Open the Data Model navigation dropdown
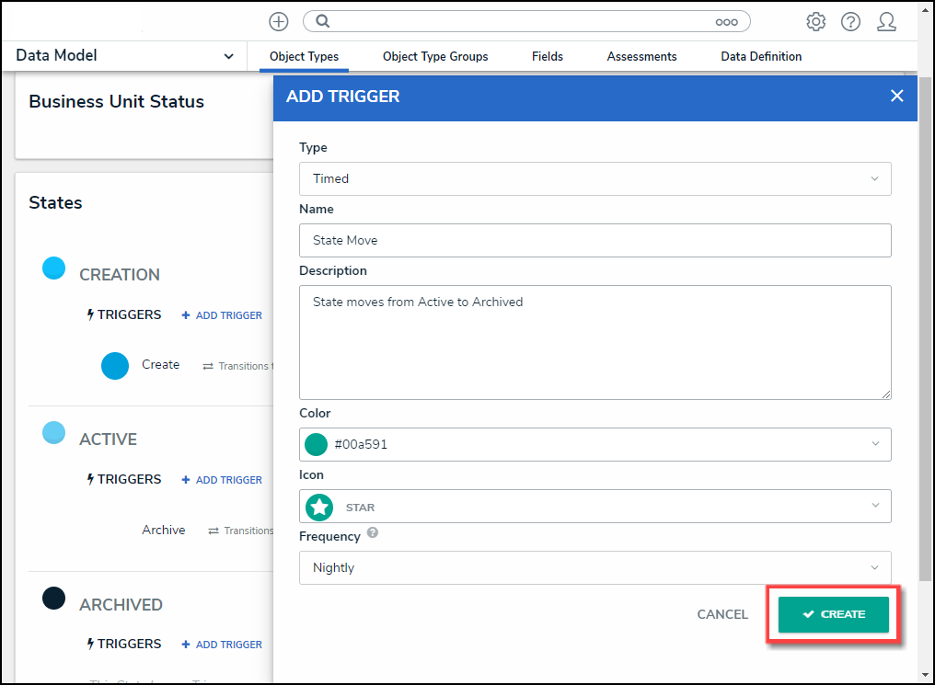 pyautogui.click(x=125, y=56)
